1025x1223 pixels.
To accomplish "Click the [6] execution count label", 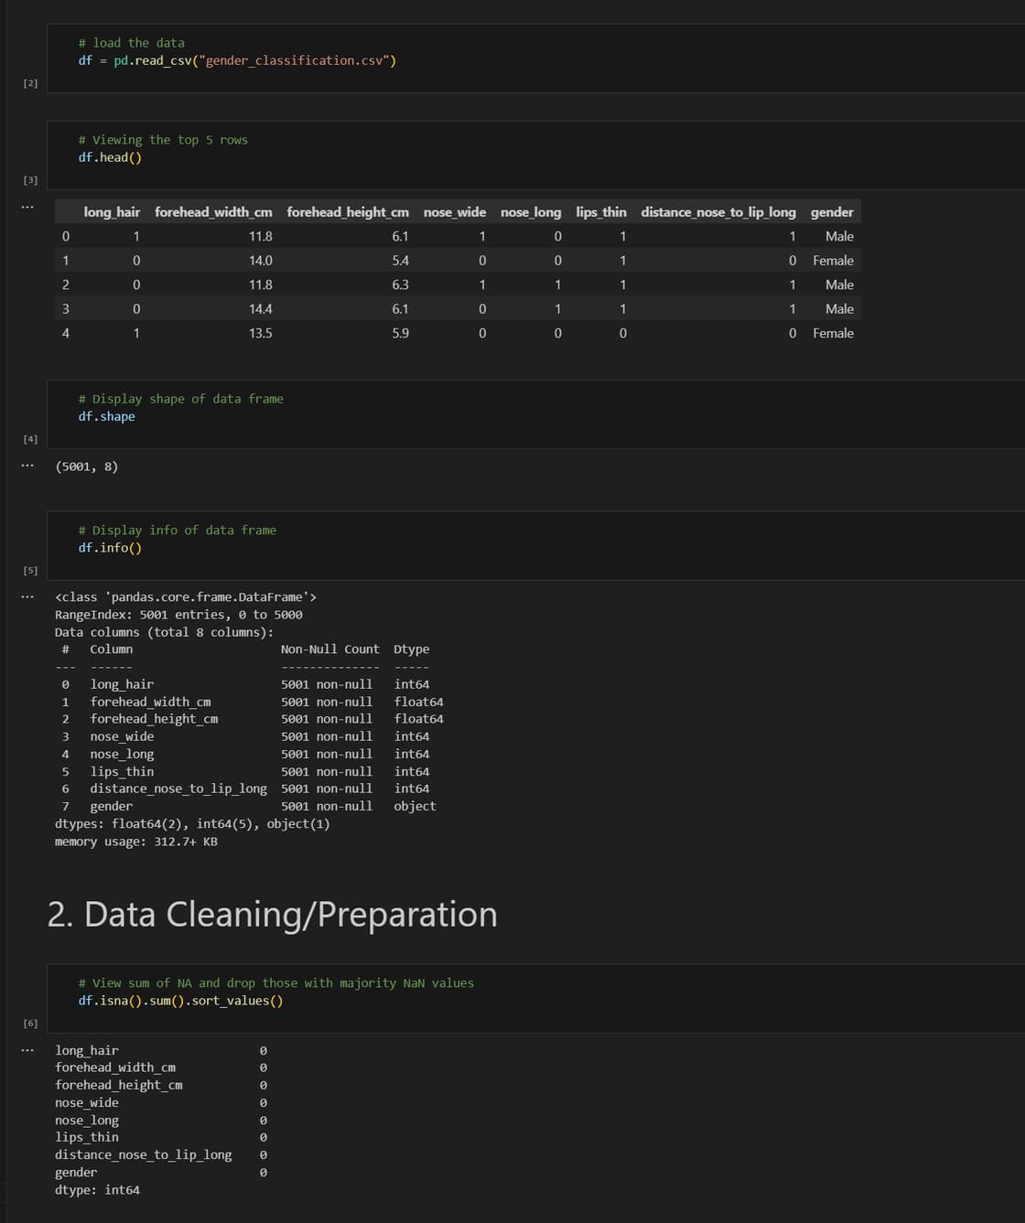I will coord(30,1024).
